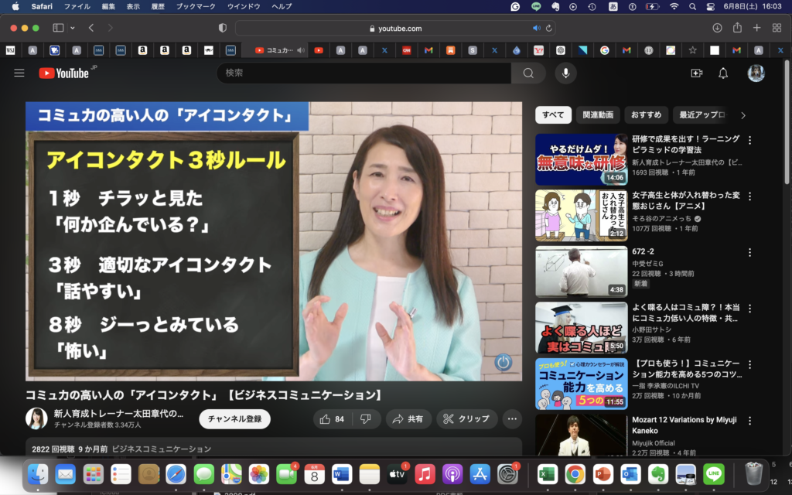This screenshot has height=495, width=792.
Task: Like the video showing 84 likes
Action: (x=333, y=419)
